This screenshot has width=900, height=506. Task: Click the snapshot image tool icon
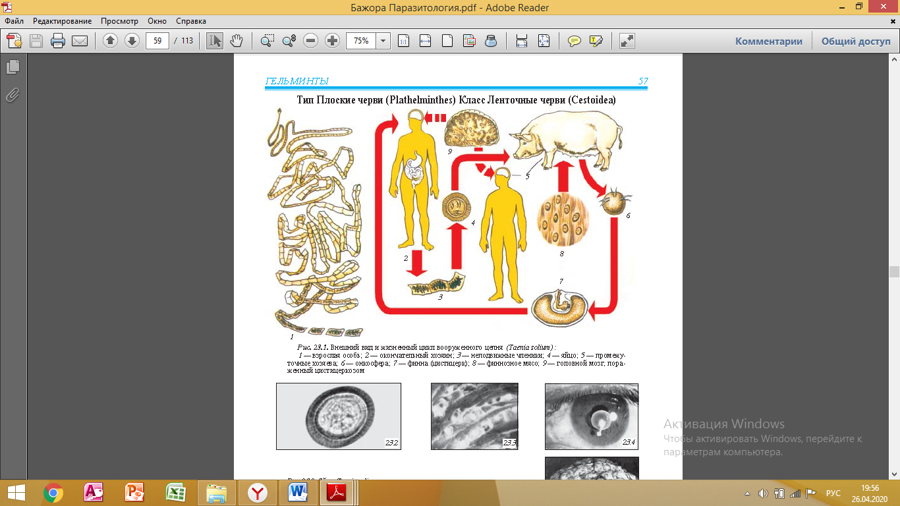469,41
